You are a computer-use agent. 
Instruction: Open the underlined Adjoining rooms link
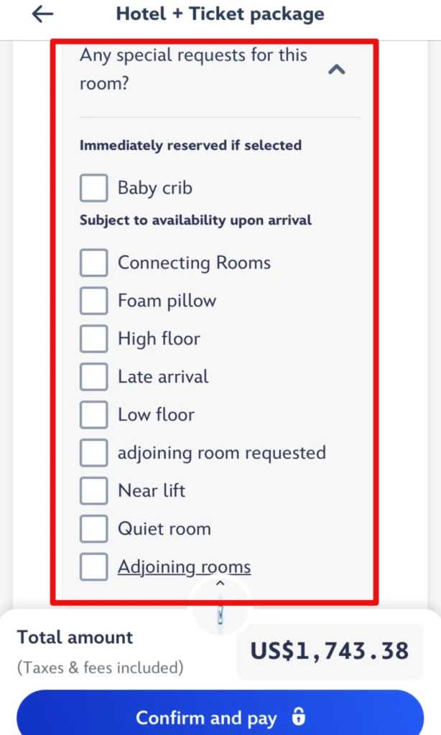click(x=184, y=567)
